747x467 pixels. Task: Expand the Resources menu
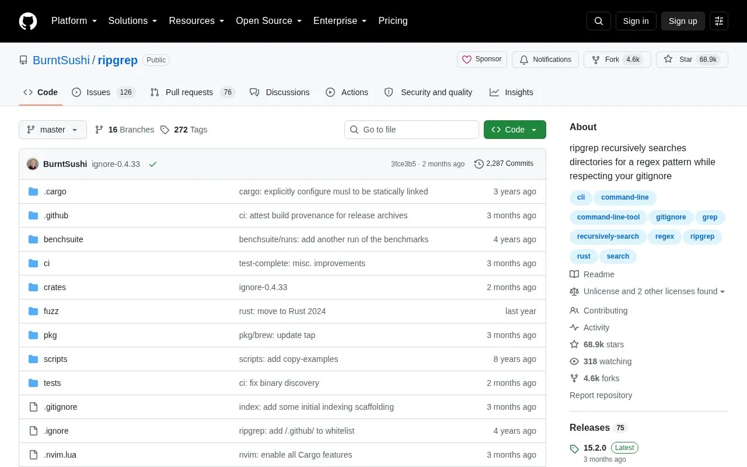[197, 21]
